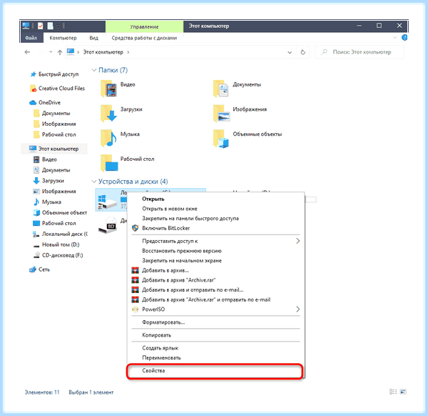Open the address bar history dropdown
Viewport: 428px width, 416px height.
click(x=290, y=52)
